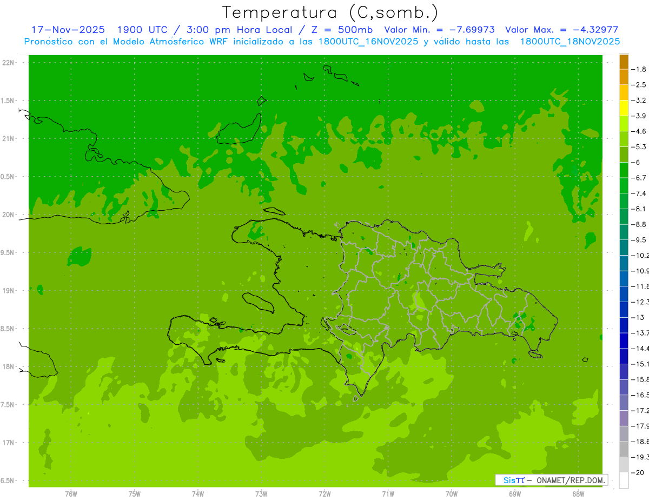This screenshot has height=501, width=649.
Task: Click the '1900 UTC' time label
Action: (141, 30)
